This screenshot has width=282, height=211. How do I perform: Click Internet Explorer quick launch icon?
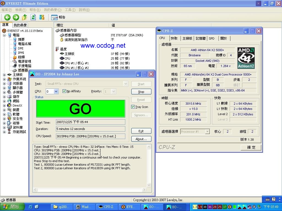(30, 207)
